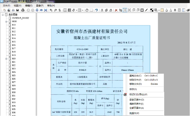Click the New file icon in toolbar

5,10
